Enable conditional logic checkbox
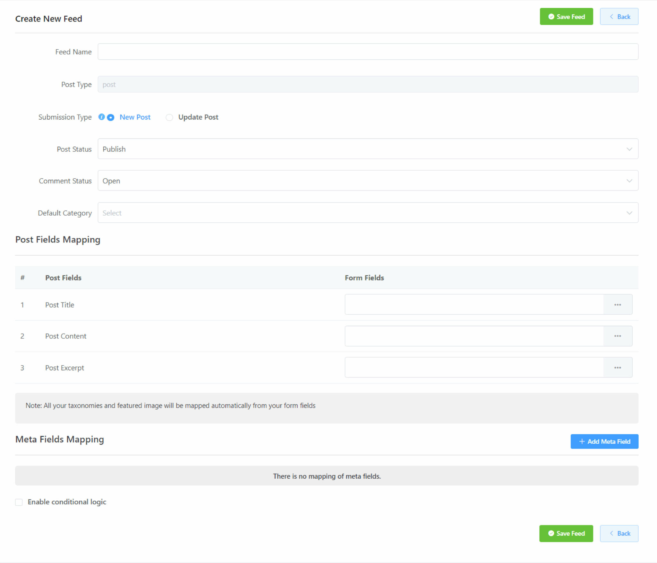The height and width of the screenshot is (563, 657). tap(19, 502)
